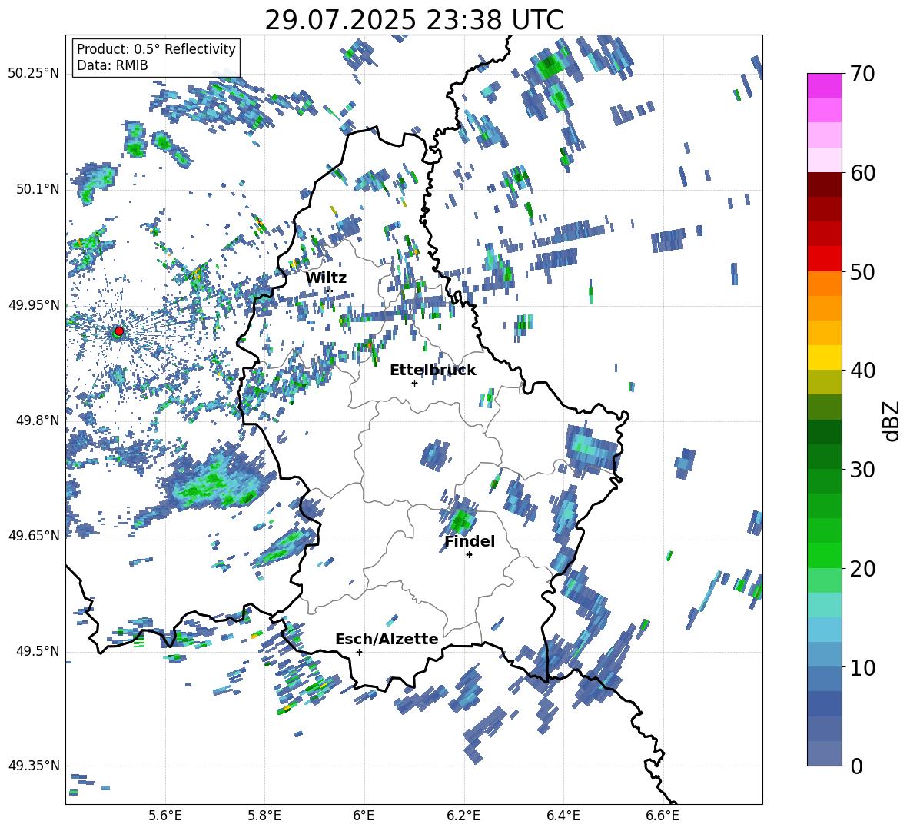This screenshot has width=910, height=831.
Task: Click the 49.5°N latitude label
Action: (x=37, y=651)
